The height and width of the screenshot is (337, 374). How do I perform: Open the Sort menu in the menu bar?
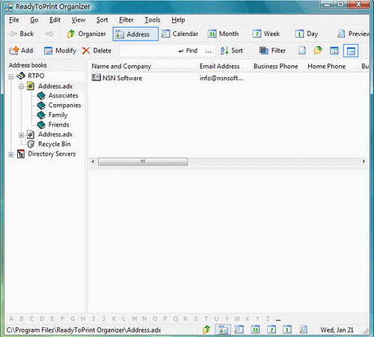click(102, 19)
